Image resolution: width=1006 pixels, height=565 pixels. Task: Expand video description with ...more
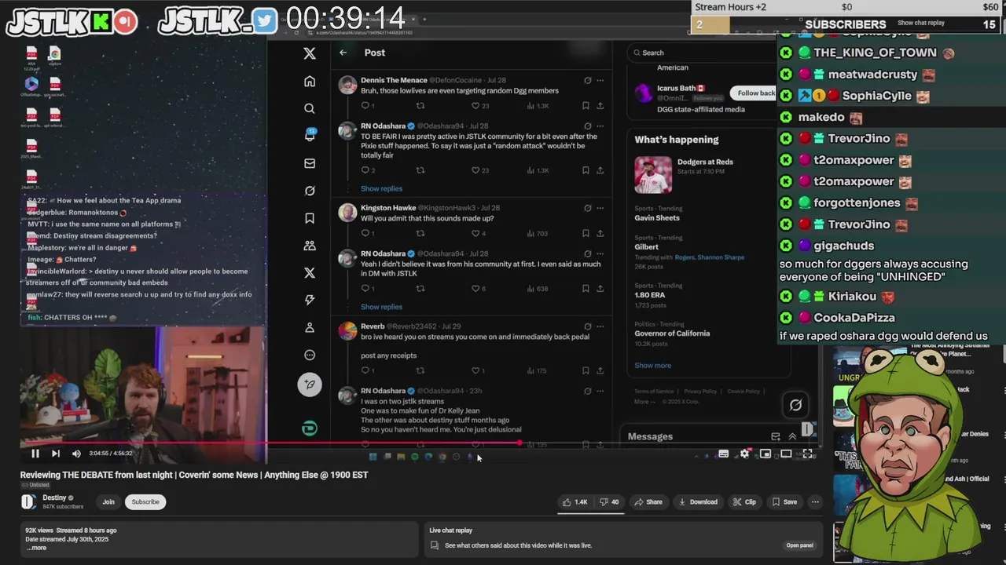point(35,548)
